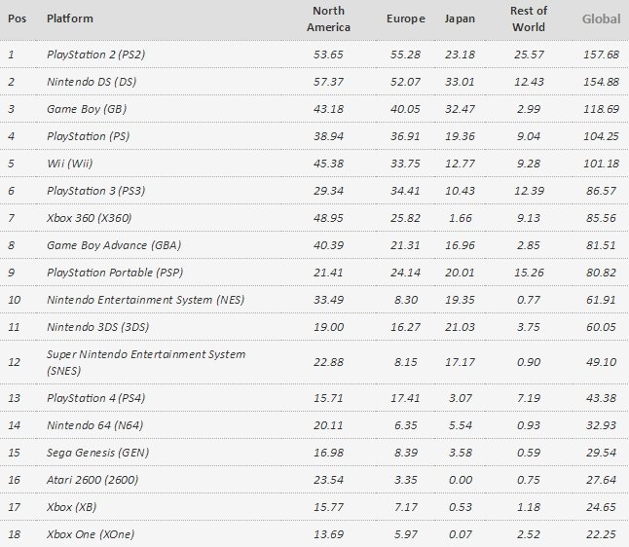Click the Game Boy (GB) entry
The image size is (629, 547).
[x=87, y=109]
